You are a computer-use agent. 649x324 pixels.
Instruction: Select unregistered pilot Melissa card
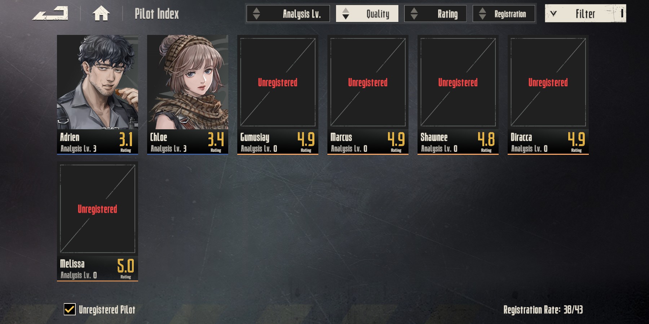click(x=97, y=221)
